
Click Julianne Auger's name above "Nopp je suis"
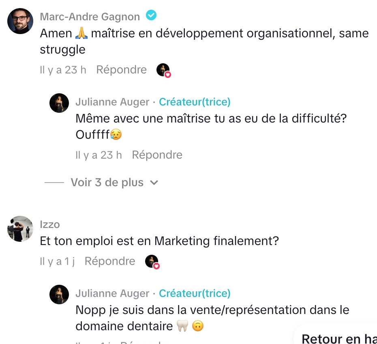click(x=112, y=293)
